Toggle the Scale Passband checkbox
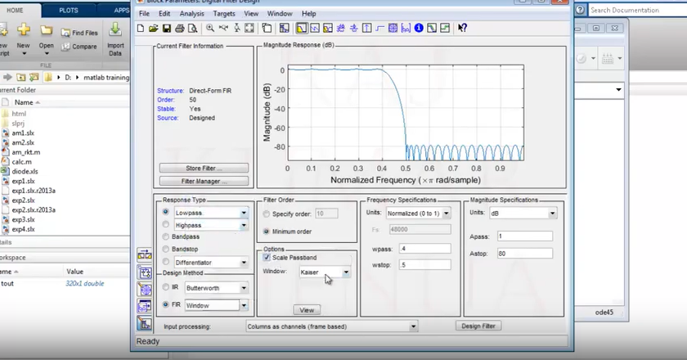 coord(267,258)
